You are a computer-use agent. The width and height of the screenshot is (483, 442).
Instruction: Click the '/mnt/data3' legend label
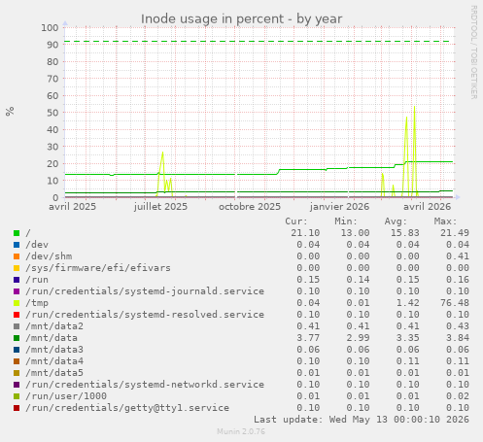[54, 350]
